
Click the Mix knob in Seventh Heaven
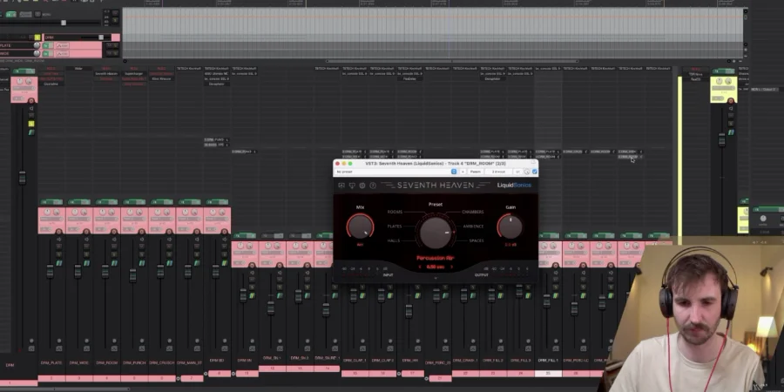coord(360,226)
